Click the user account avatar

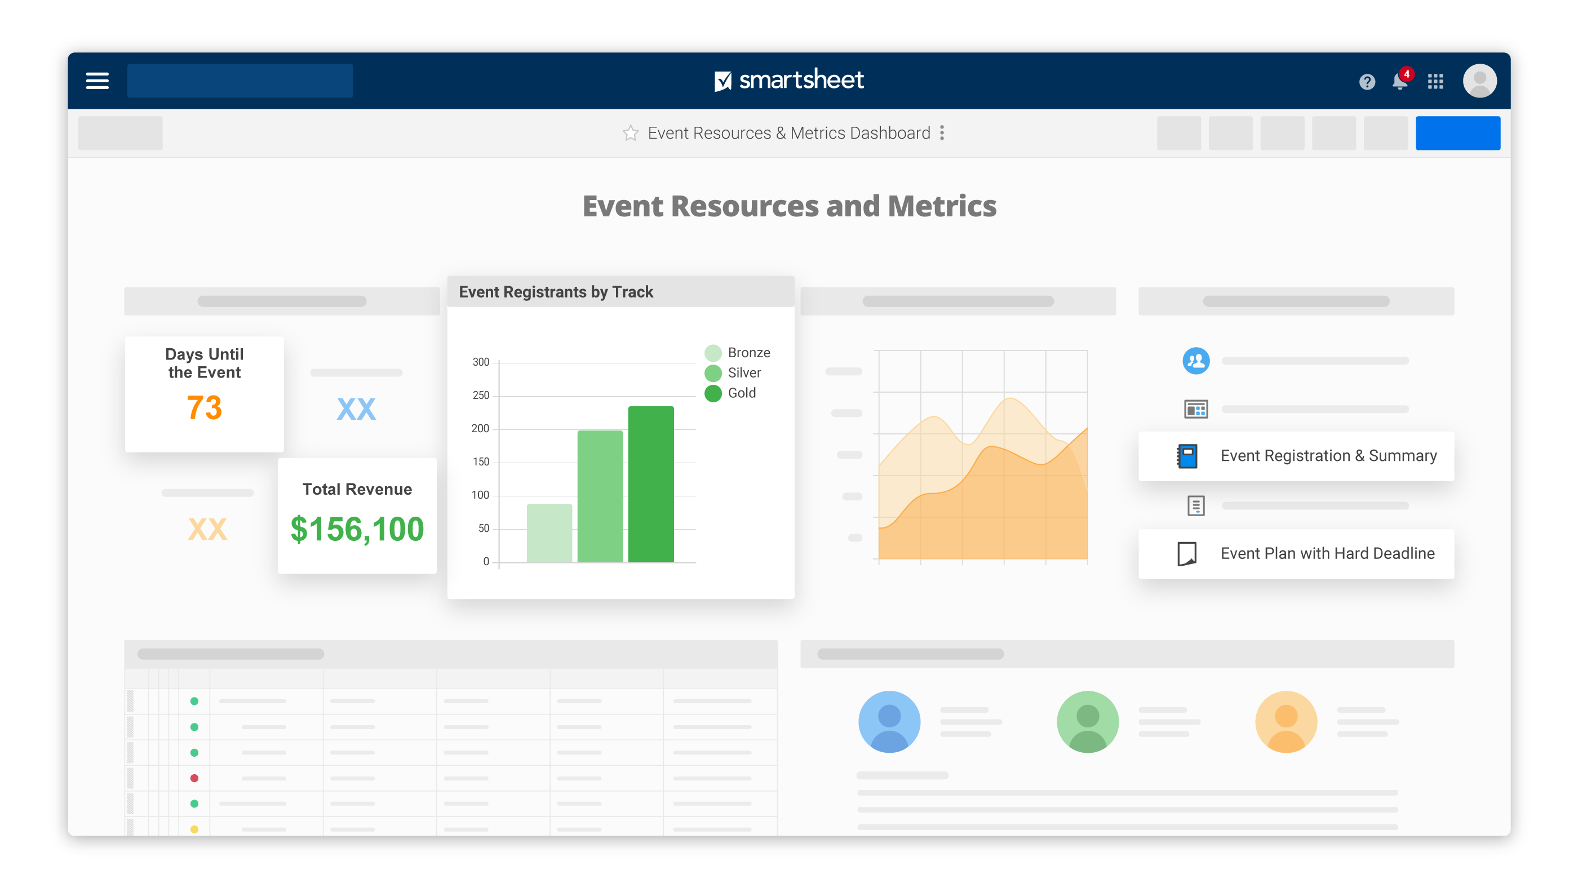(x=1479, y=81)
